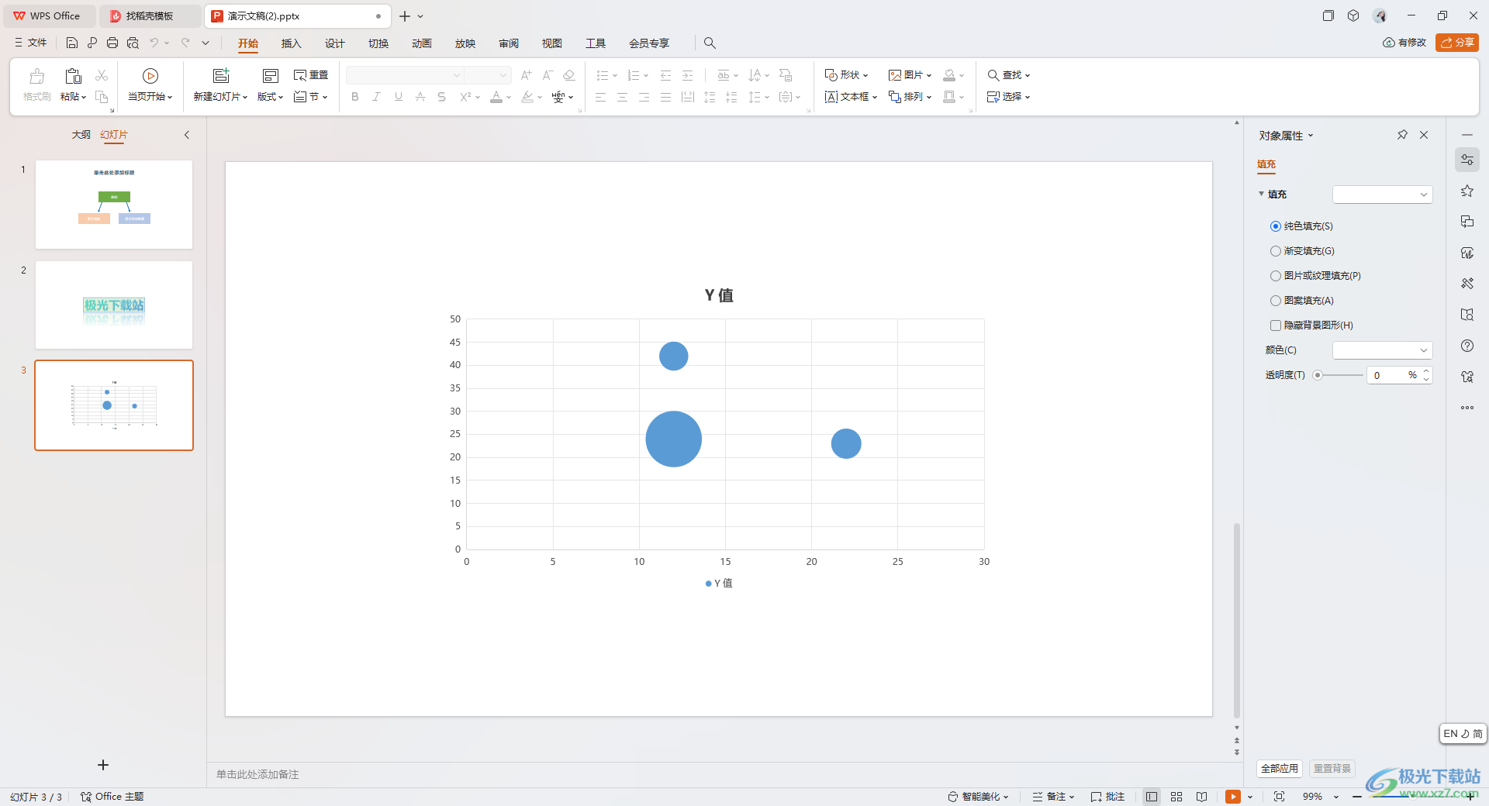Image resolution: width=1489 pixels, height=806 pixels.
Task: Increase transparency with stepper up arrow
Action: point(1426,371)
